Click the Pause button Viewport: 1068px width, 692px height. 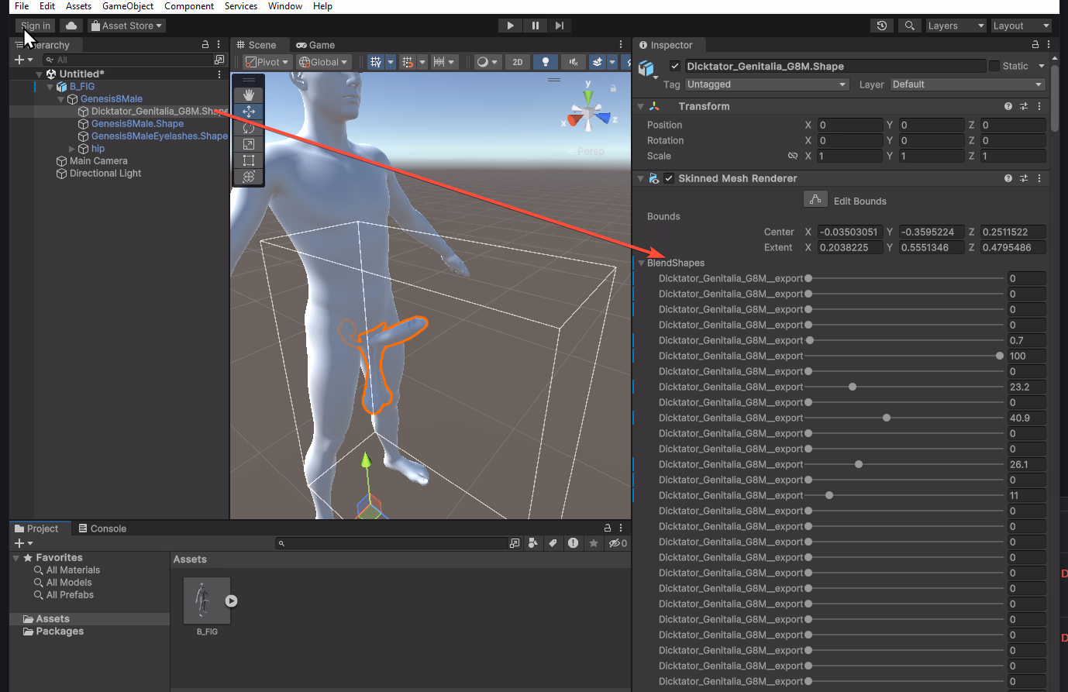535,26
